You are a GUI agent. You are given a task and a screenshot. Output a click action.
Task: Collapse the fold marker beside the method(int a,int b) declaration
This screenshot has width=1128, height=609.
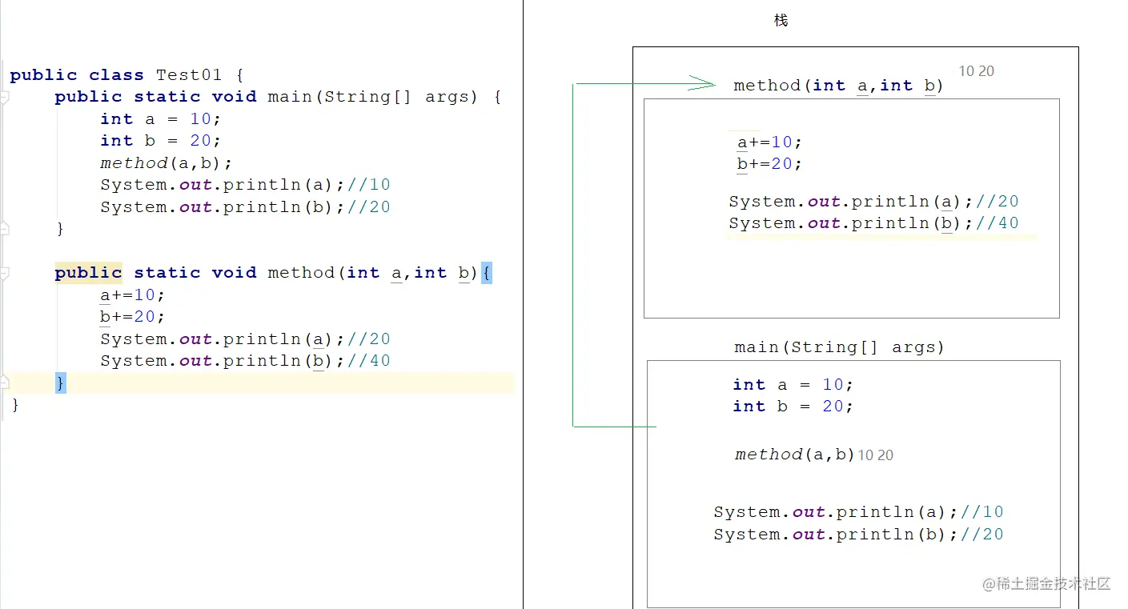4,273
